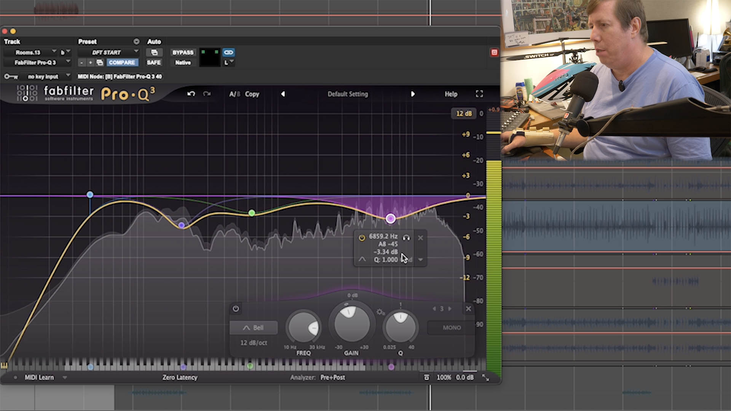
Task: Toggle band power button in band popup
Action: point(362,238)
